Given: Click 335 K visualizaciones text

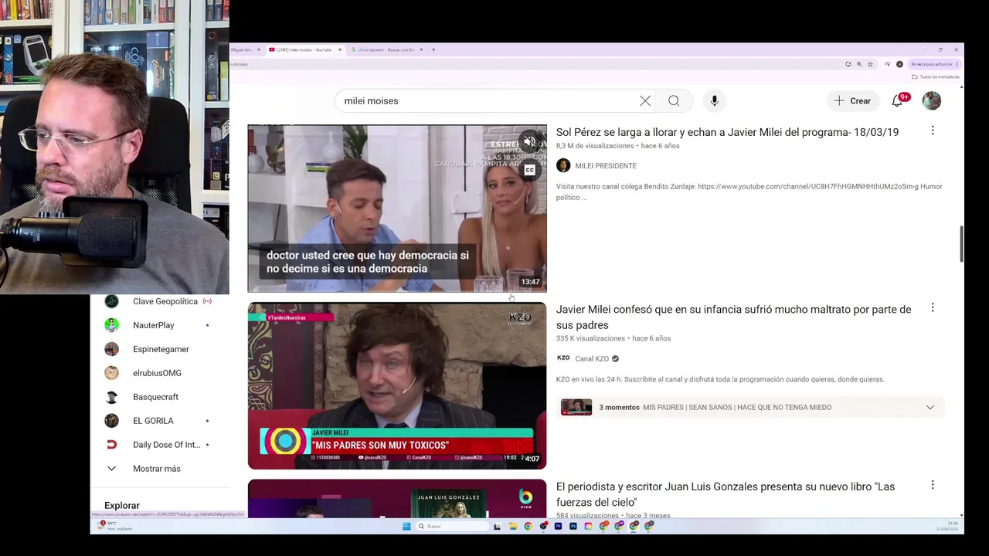Looking at the screenshot, I should (590, 338).
